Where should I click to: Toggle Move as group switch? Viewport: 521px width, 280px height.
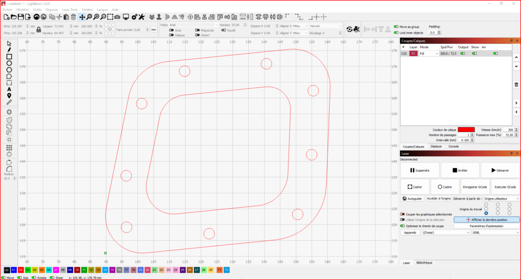tap(396, 26)
